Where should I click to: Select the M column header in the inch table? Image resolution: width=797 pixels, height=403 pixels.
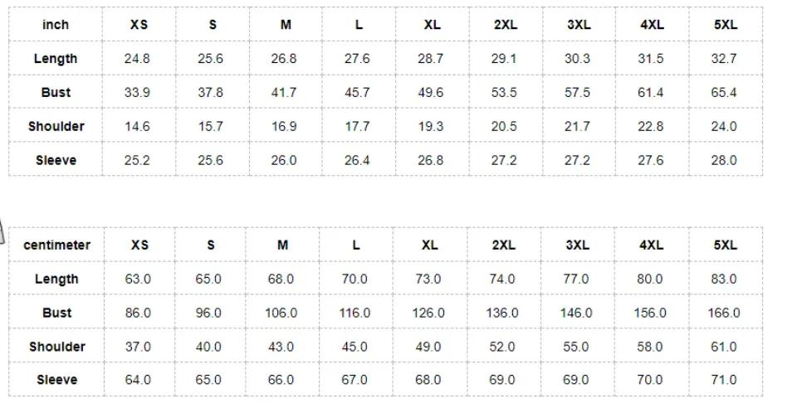[x=286, y=25]
